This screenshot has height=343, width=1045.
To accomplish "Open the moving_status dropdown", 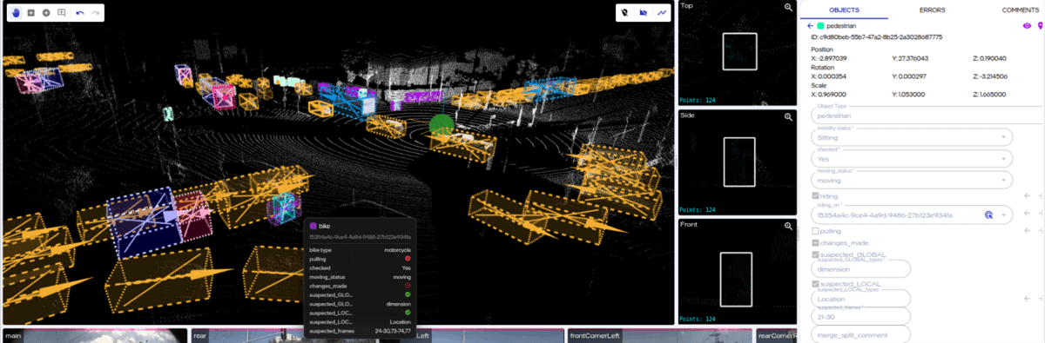I will pyautogui.click(x=912, y=181).
